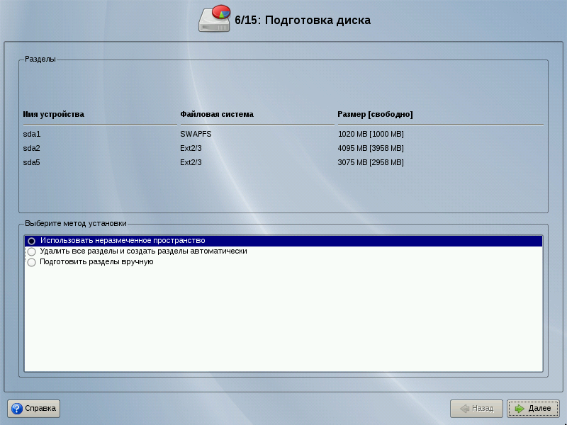The width and height of the screenshot is (567, 425).
Task: Choose "Удалить все разделы" automatic partitioning option
Action: pos(32,251)
